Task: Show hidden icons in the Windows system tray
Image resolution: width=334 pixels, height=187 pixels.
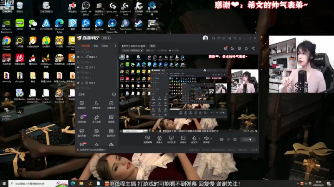Action: 298,184
